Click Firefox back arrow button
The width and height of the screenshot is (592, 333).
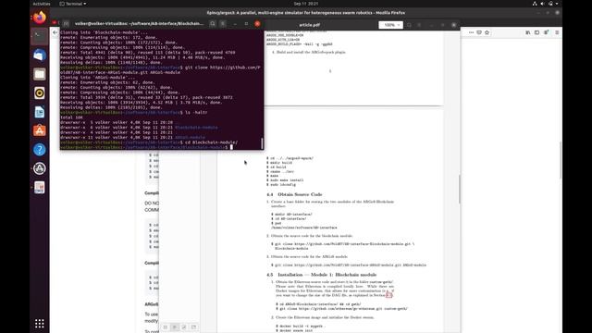(x=55, y=33)
